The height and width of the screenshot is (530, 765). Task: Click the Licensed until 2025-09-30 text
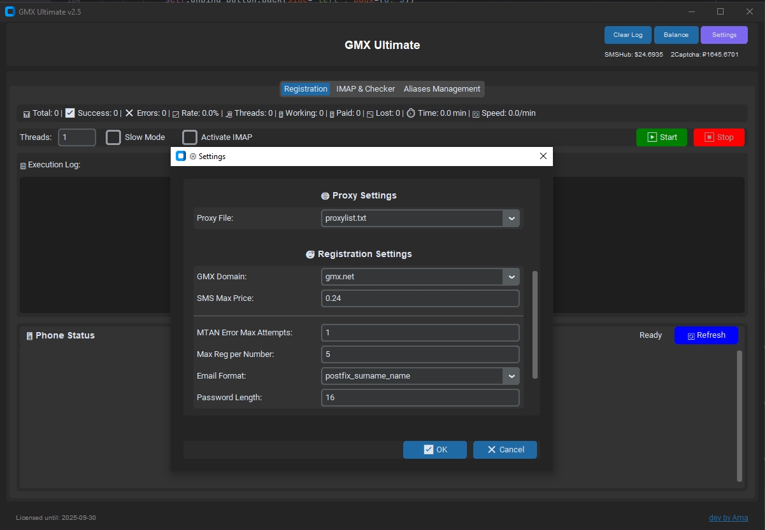pyautogui.click(x=56, y=518)
